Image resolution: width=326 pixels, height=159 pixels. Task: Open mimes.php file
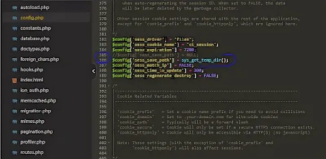point(32,121)
